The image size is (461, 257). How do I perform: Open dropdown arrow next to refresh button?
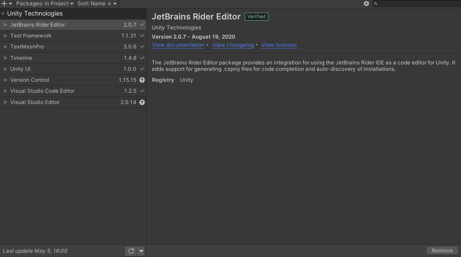[x=141, y=251]
